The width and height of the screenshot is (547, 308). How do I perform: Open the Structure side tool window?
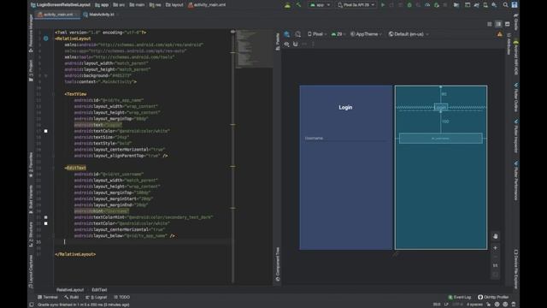click(x=31, y=234)
